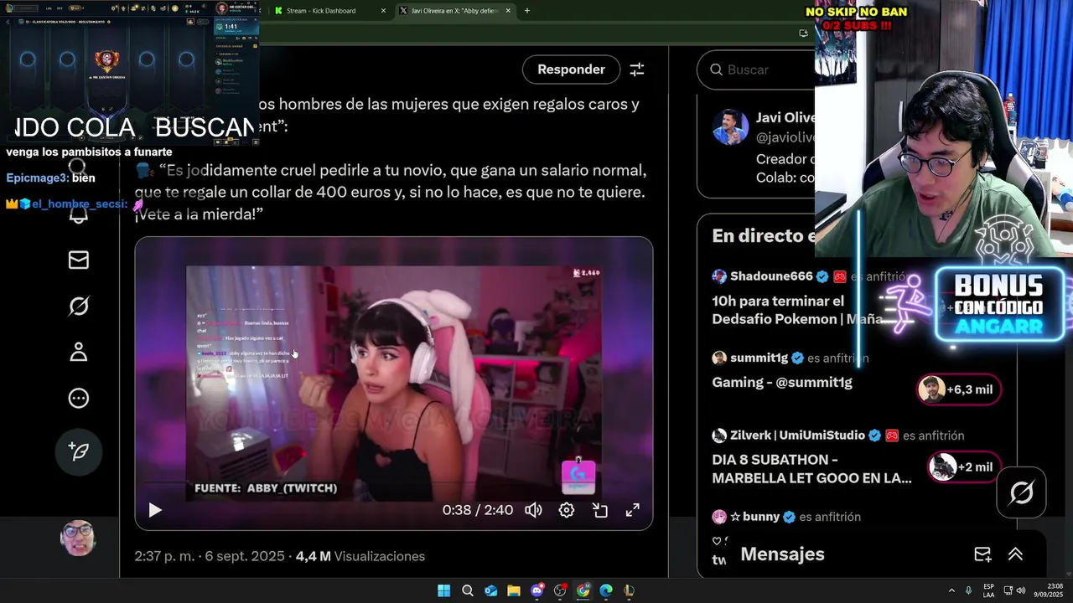Viewport: 1073px width, 603px height.
Task: Click the post timestamp 2:37 p. m. · 6 sept. 2025
Action: tap(210, 556)
